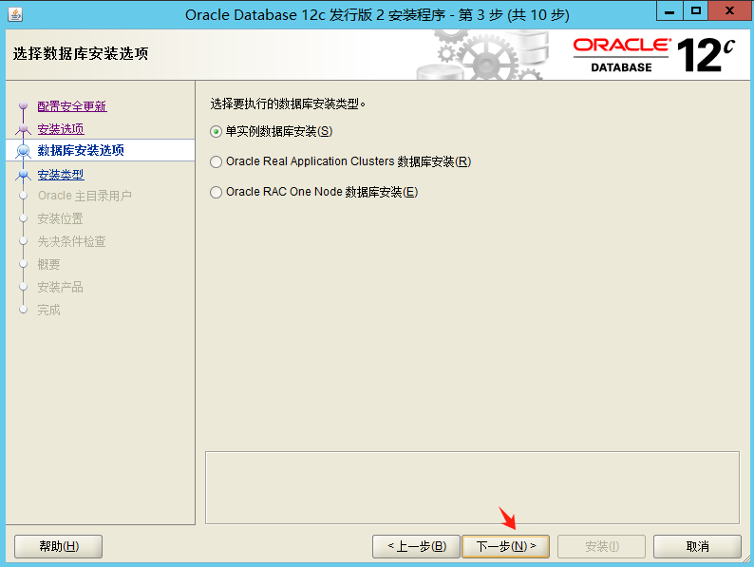Go to next step with 下一步(N)
This screenshot has height=567, width=754.
point(505,546)
